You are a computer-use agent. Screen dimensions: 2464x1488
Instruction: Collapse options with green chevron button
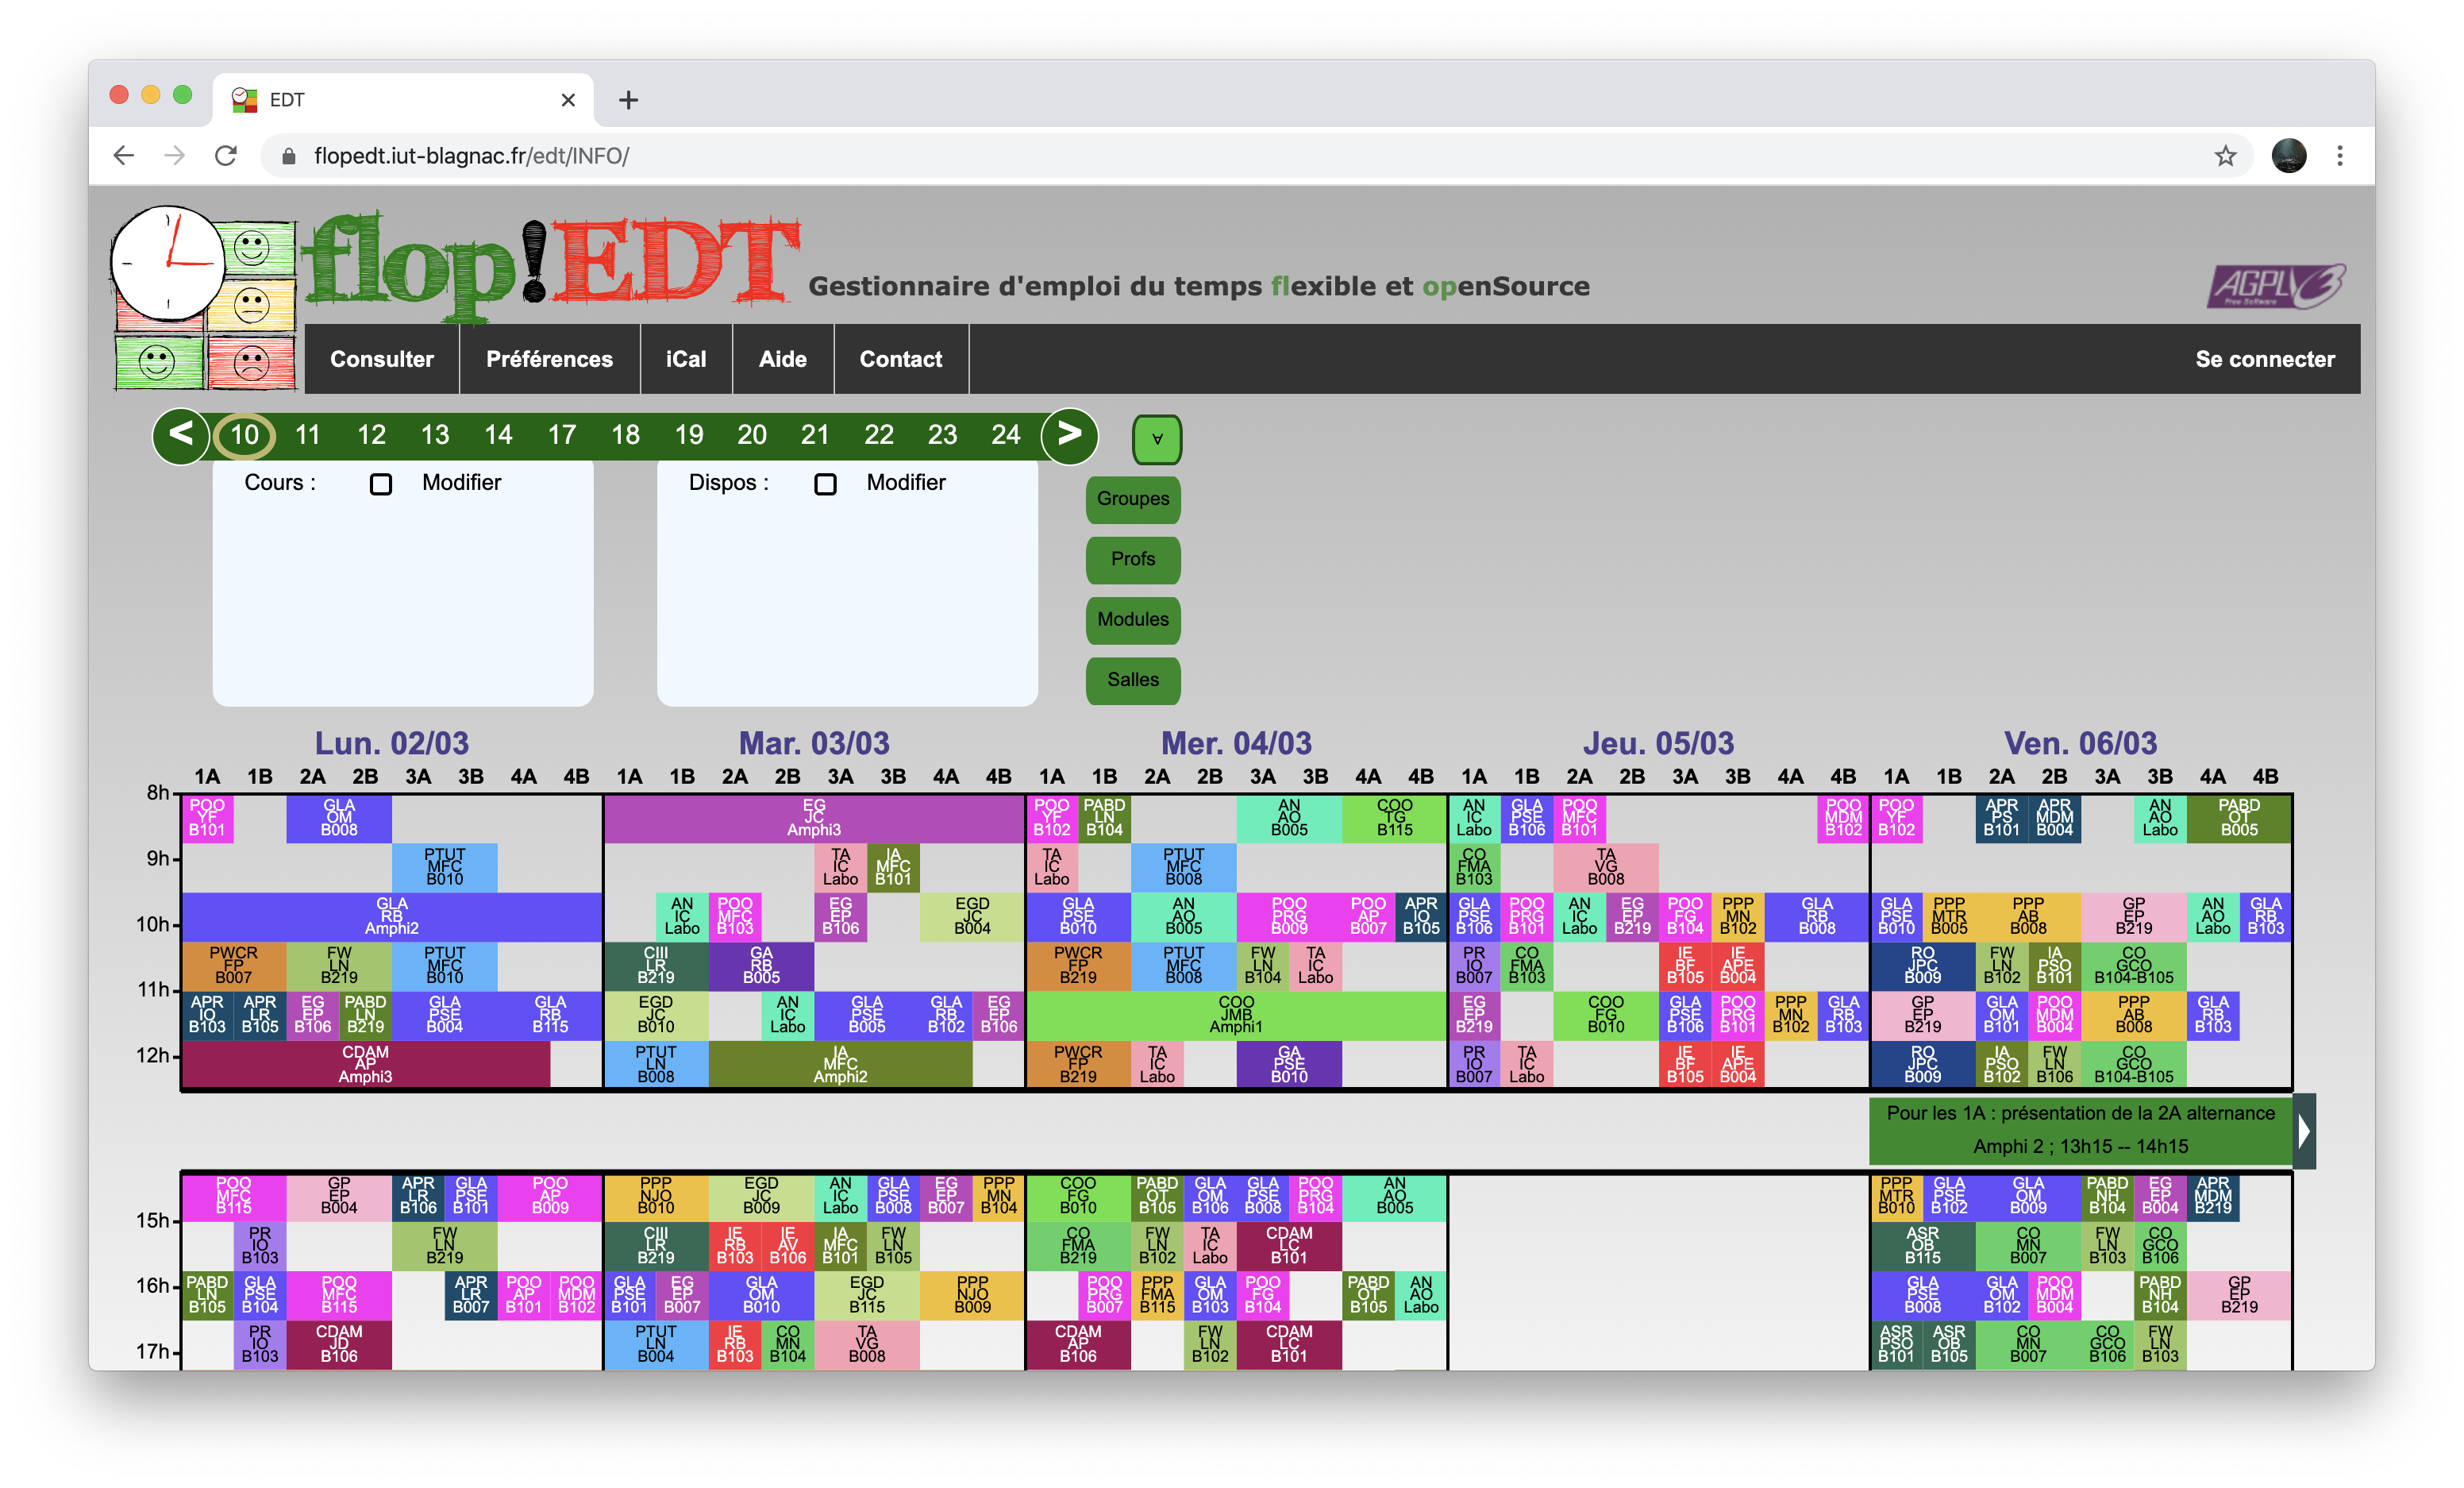pos(1157,439)
